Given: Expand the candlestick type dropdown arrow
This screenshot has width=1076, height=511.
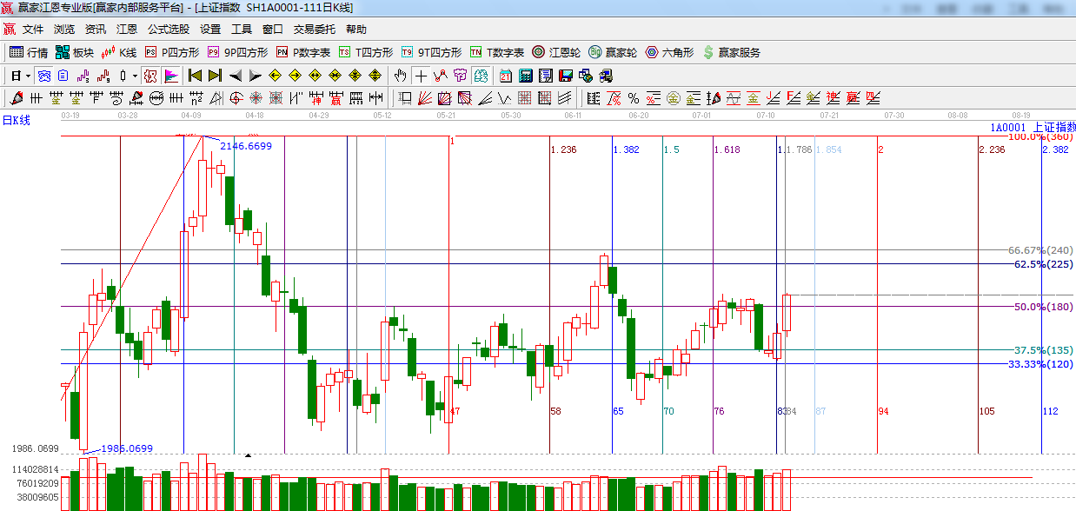Looking at the screenshot, I should (135, 76).
